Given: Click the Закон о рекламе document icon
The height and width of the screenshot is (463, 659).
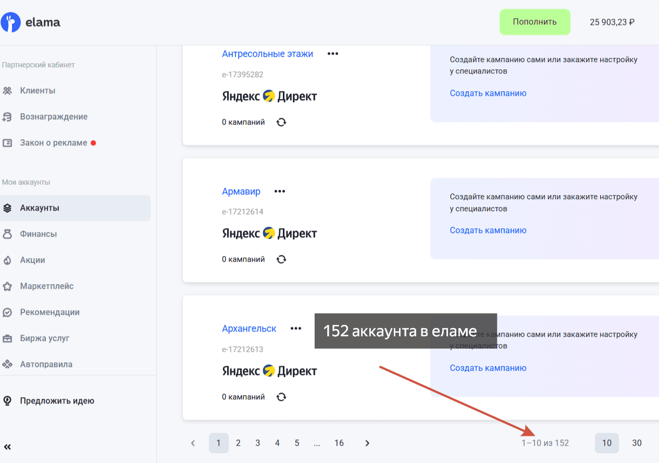Looking at the screenshot, I should pos(7,143).
